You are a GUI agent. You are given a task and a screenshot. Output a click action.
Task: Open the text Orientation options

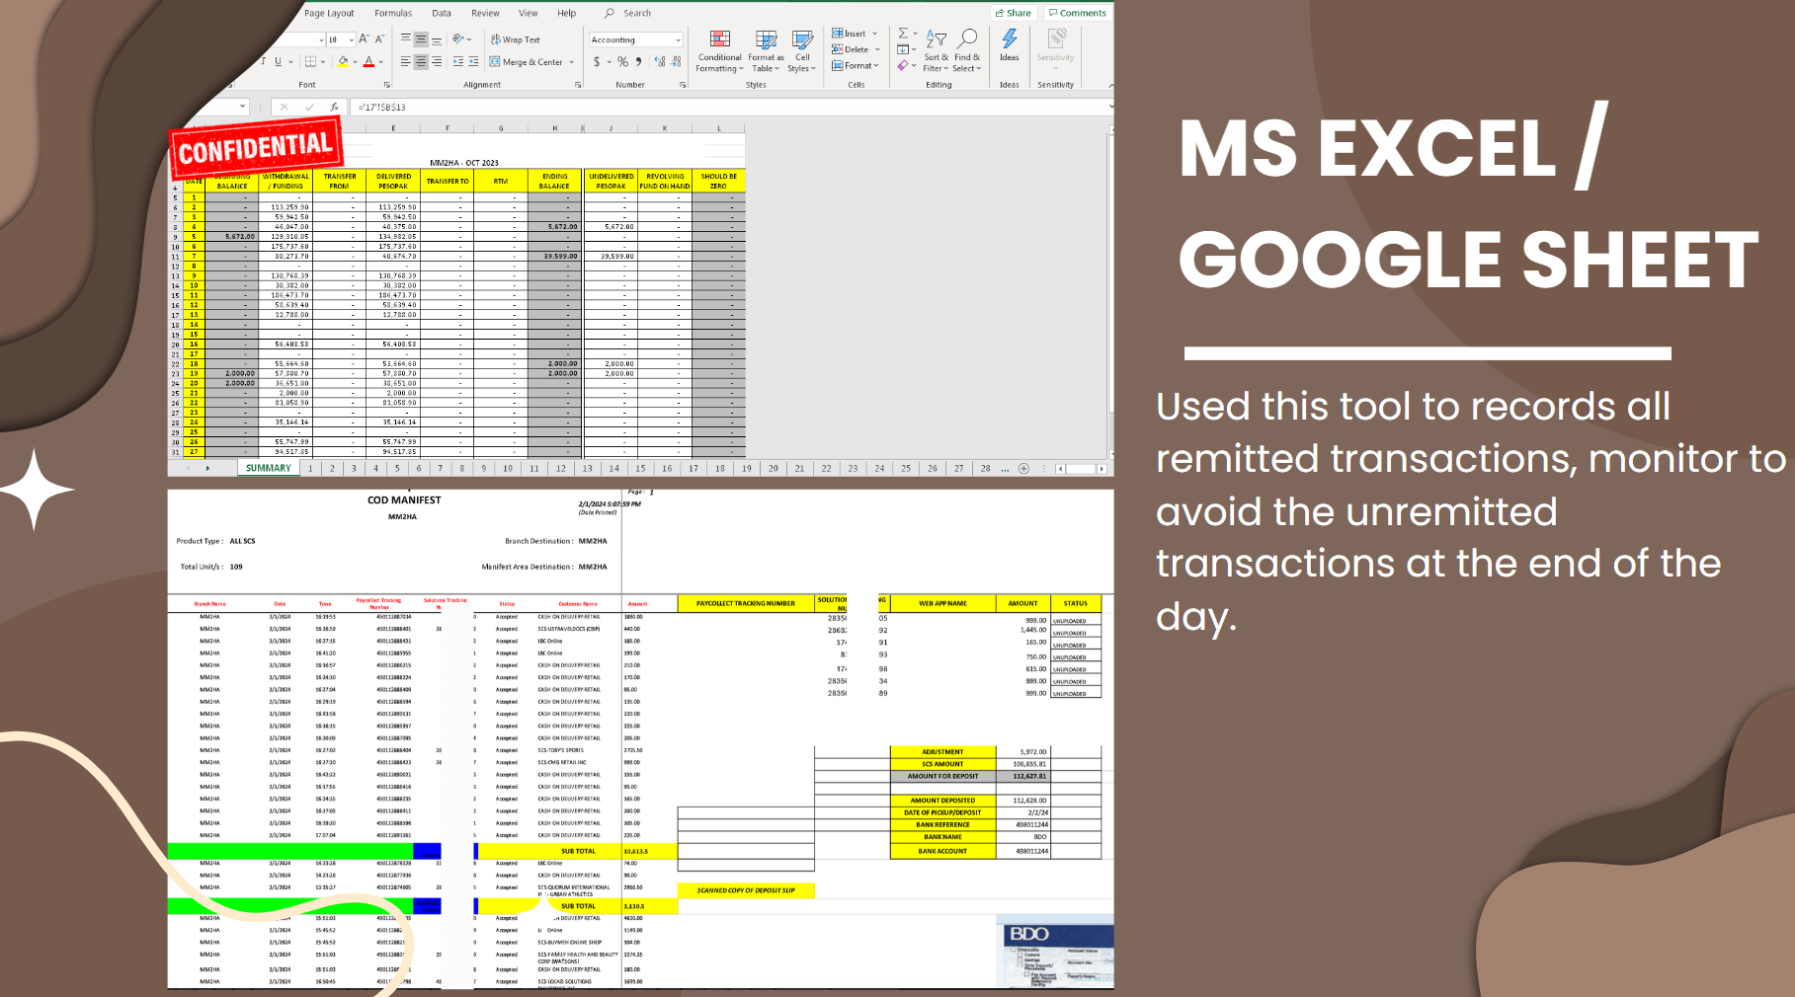(x=459, y=39)
